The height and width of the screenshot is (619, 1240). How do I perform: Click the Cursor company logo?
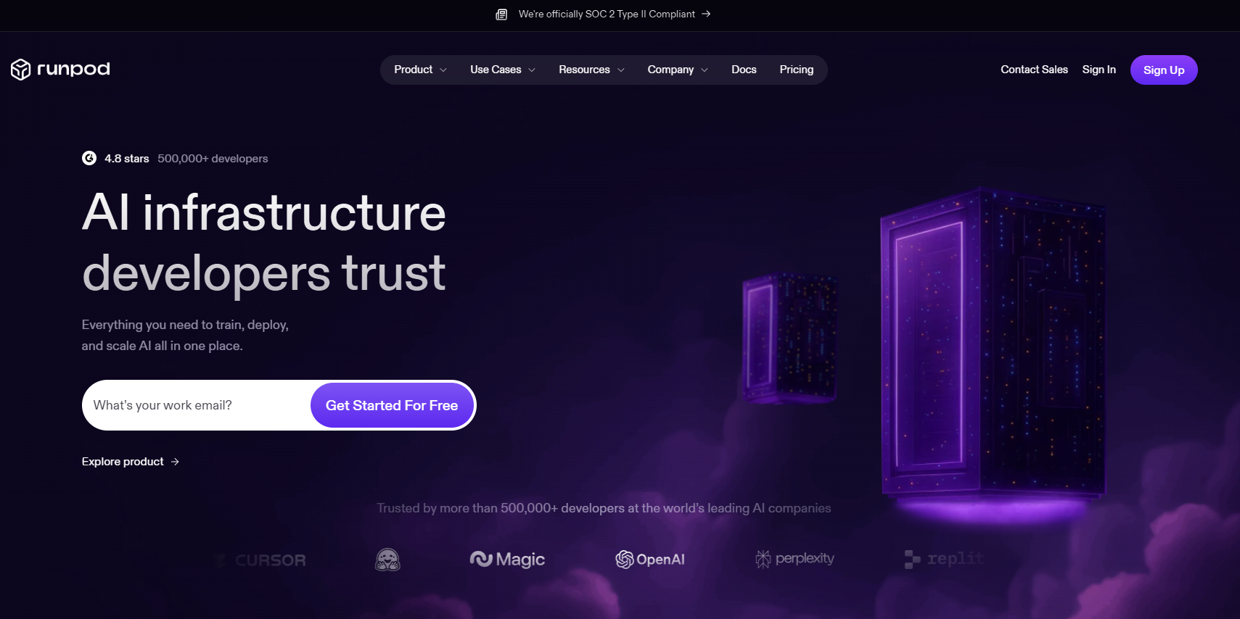(260, 560)
